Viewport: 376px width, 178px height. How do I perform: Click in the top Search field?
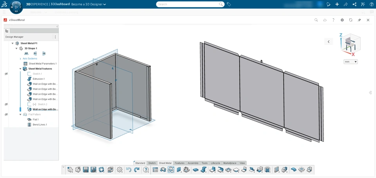pos(190,4)
